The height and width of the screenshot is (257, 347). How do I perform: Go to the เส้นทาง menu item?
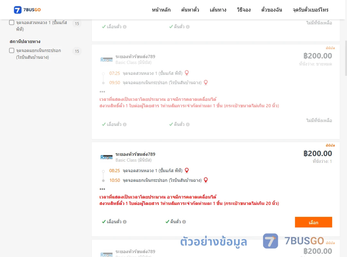[218, 10]
